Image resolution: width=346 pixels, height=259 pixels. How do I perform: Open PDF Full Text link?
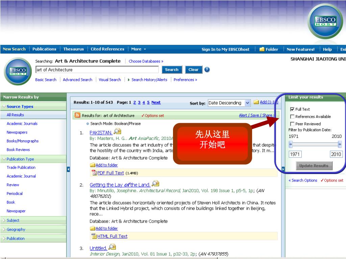pyautogui.click(x=110, y=173)
